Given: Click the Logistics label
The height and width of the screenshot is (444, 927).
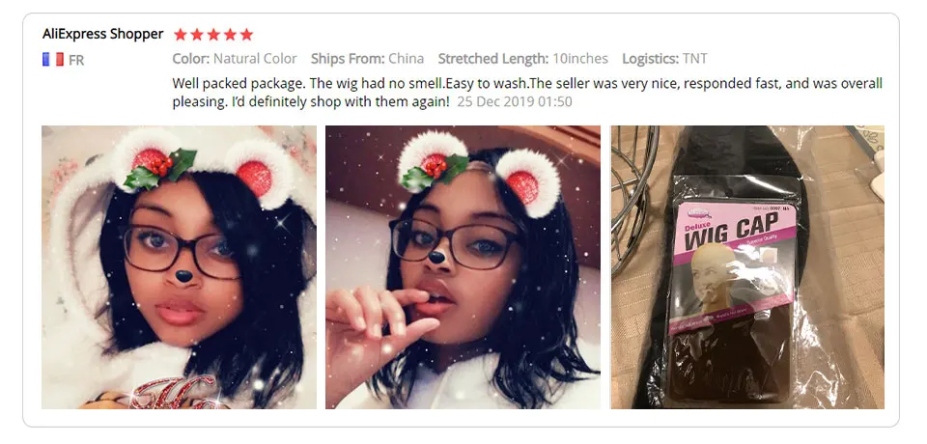Looking at the screenshot, I should point(650,59).
